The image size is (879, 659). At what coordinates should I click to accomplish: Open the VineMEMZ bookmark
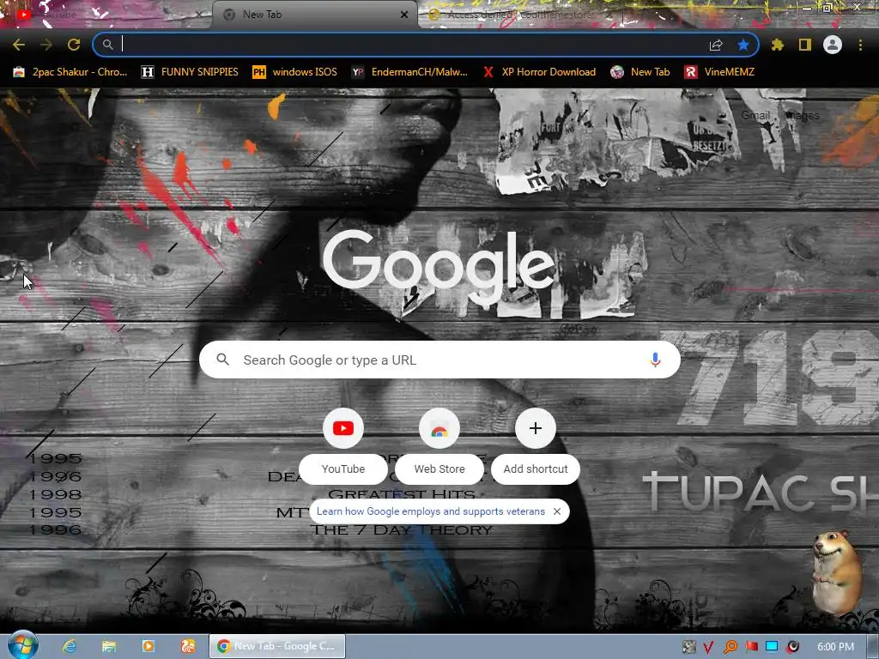click(x=719, y=72)
